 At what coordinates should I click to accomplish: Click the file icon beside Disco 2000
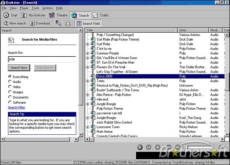pyautogui.click(x=93, y=76)
